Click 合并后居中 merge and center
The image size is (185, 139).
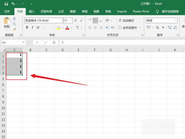[x=128, y=28]
